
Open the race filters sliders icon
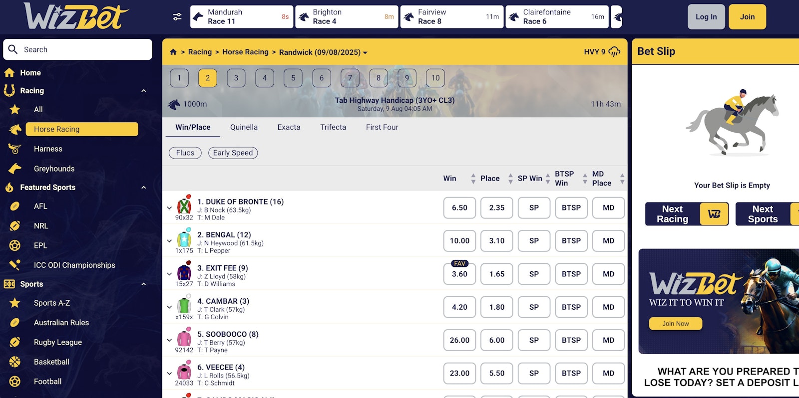[176, 16]
